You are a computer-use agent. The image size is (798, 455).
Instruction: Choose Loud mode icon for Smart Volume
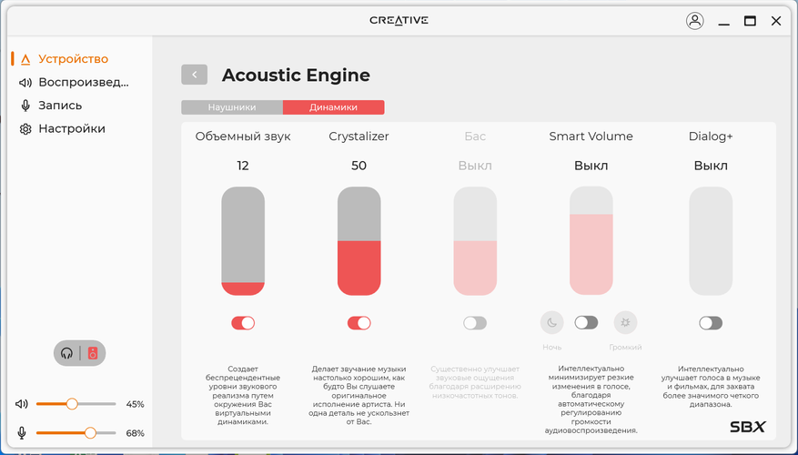(625, 322)
